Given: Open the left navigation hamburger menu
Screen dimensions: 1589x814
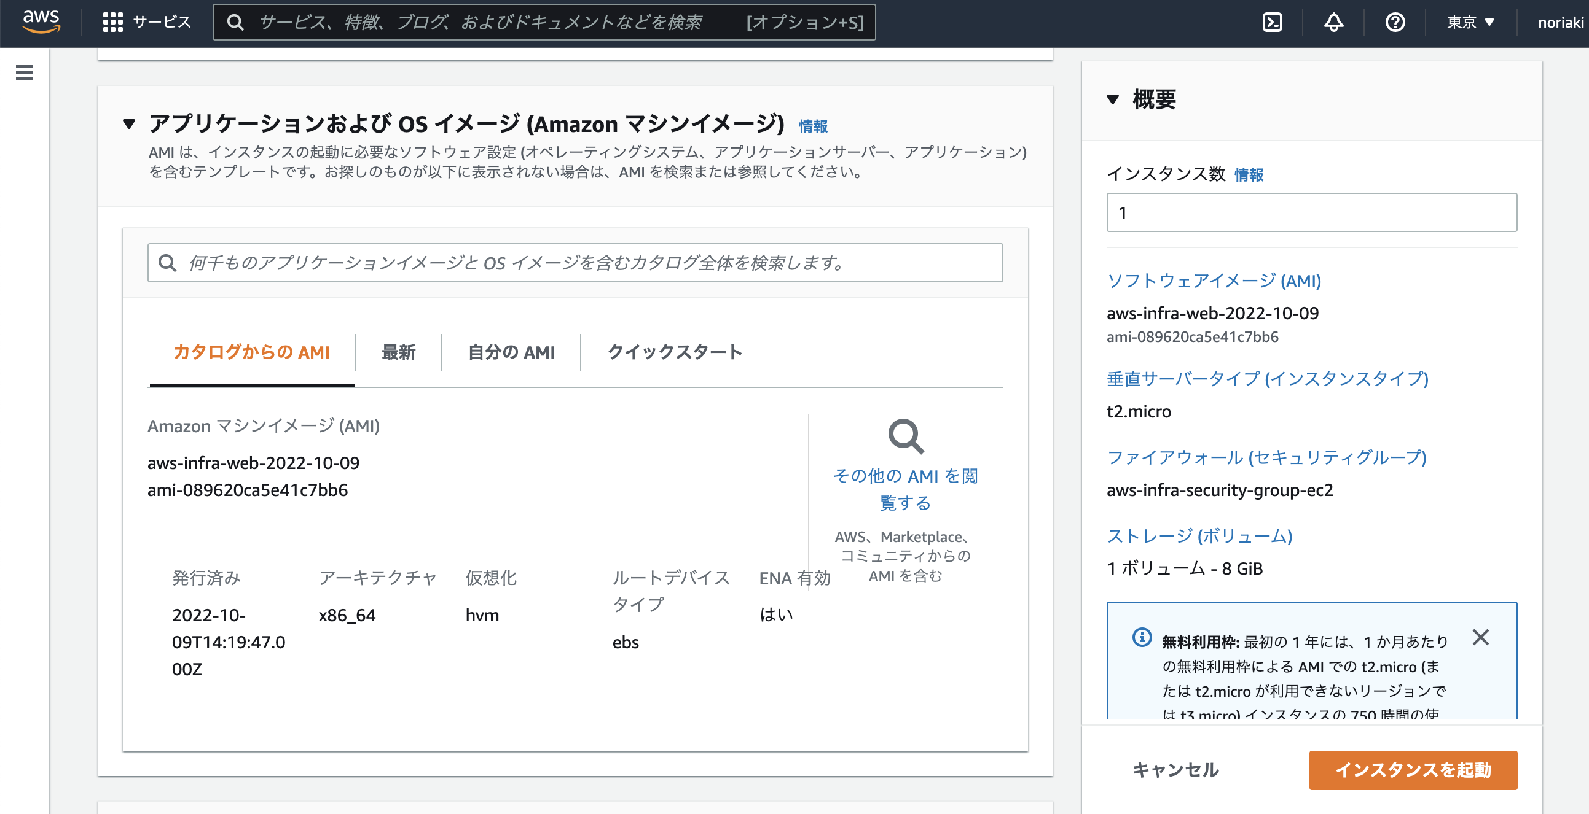Looking at the screenshot, I should tap(23, 72).
